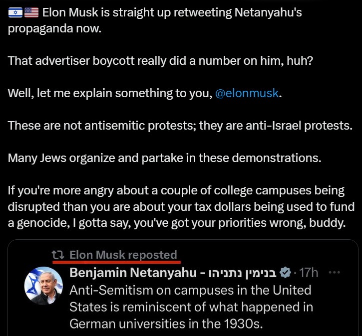Open the @elonmusk mention link
362x336 pixels.
pyautogui.click(x=246, y=93)
